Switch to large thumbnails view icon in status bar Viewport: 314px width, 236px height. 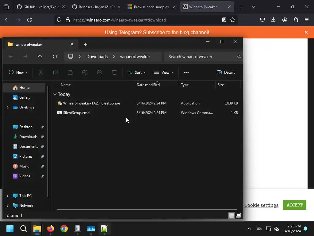click(238, 215)
